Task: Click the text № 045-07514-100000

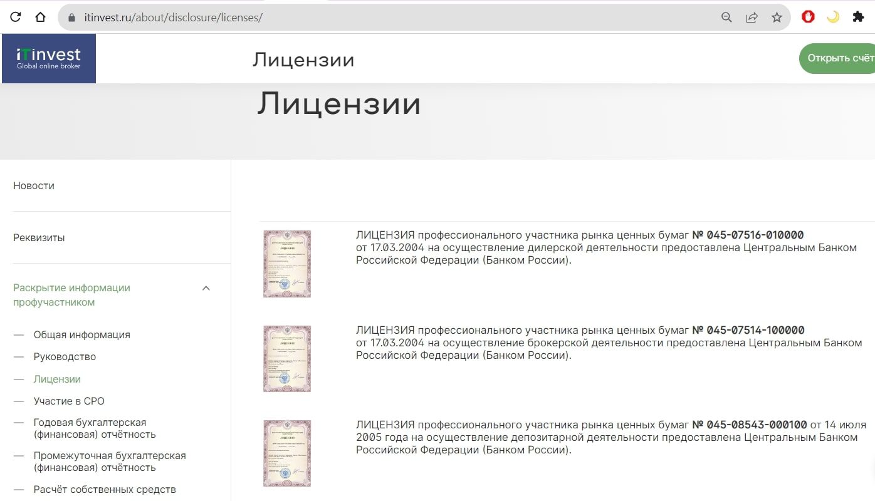Action: 748,331
